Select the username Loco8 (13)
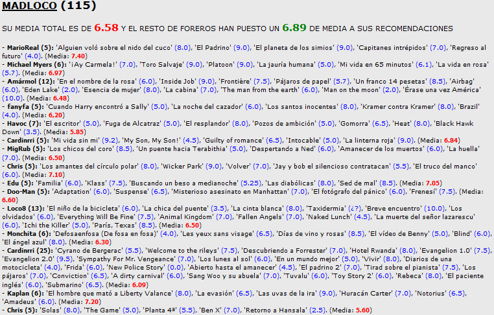494x315 pixels. [x=26, y=208]
